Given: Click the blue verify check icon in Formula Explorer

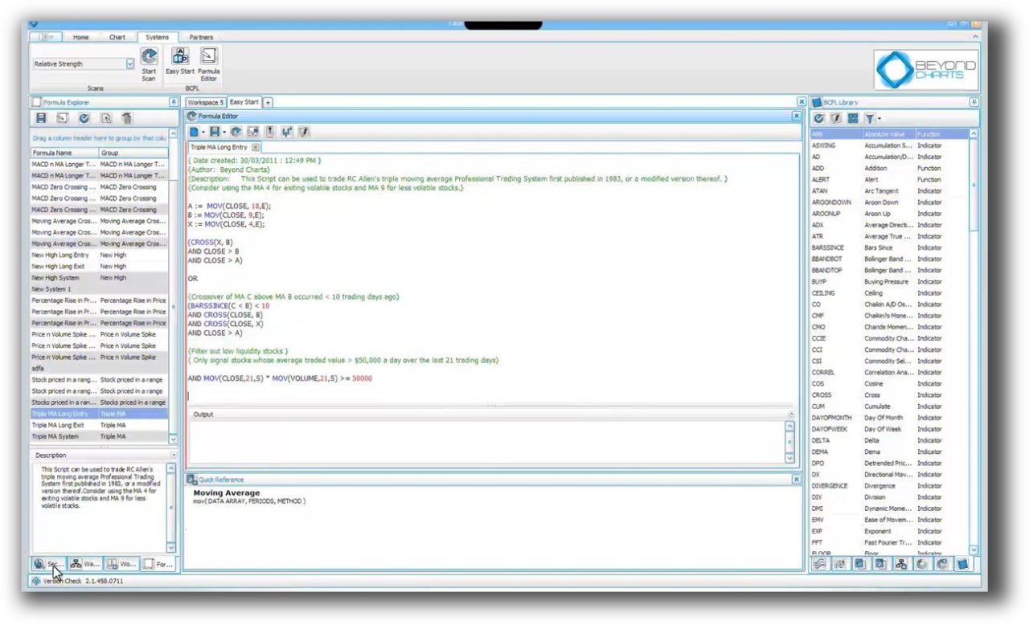Looking at the screenshot, I should coord(84,118).
